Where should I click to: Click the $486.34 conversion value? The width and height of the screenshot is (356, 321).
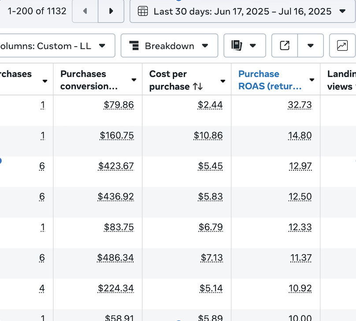pyautogui.click(x=115, y=258)
